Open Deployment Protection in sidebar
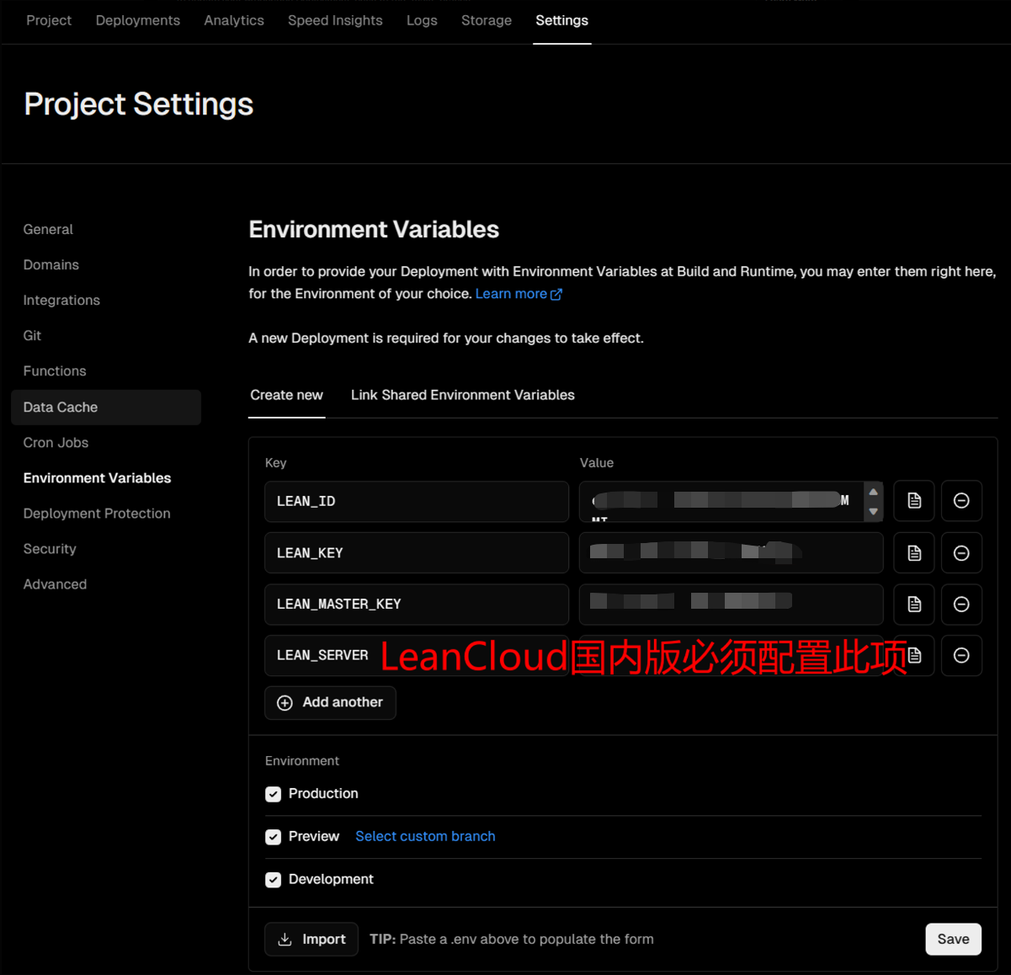 tap(97, 514)
